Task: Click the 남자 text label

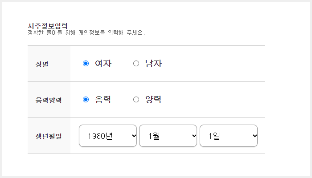Action: point(153,64)
